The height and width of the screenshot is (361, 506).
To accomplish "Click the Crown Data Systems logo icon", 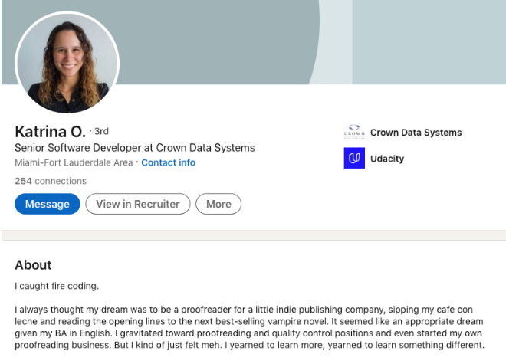I will tap(354, 132).
